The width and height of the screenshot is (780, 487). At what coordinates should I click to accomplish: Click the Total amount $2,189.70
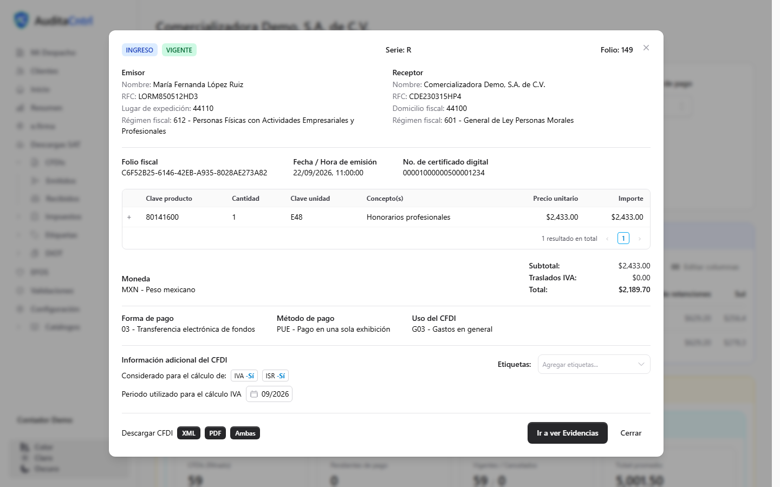(634, 289)
